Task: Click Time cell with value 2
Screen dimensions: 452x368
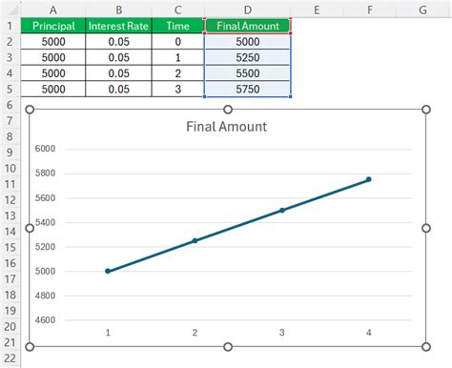Action: coord(177,73)
